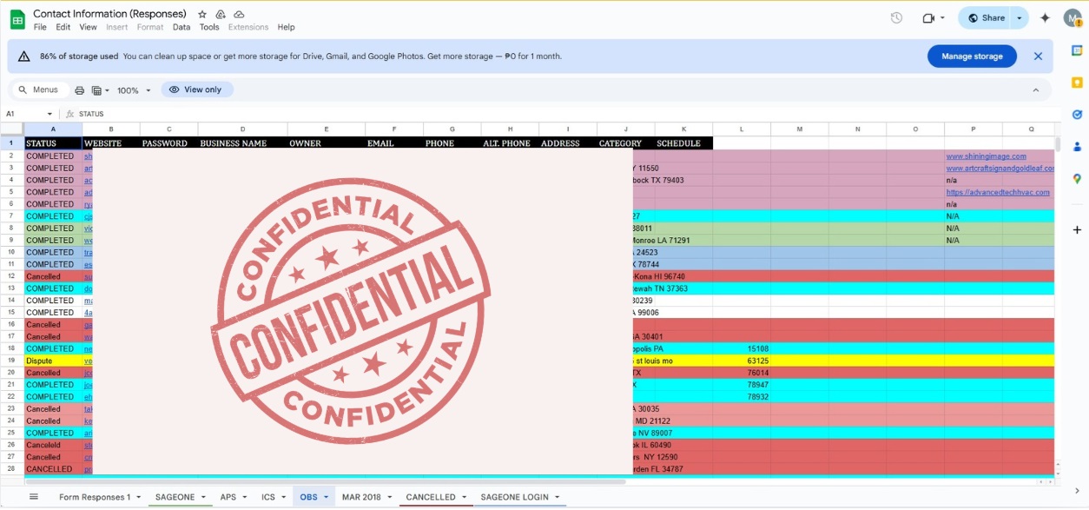Print the spreadsheet using printer icon
Screen dimensions: 1089x510
tap(80, 90)
